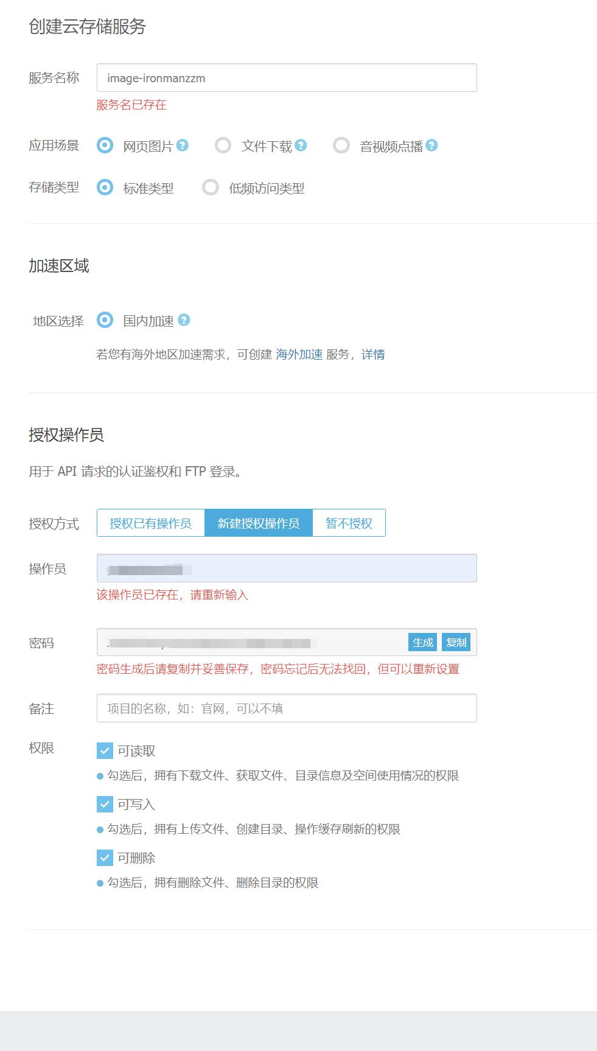Switch to 暂不授权 tab
Screen dimensions: 597x1051
349,523
